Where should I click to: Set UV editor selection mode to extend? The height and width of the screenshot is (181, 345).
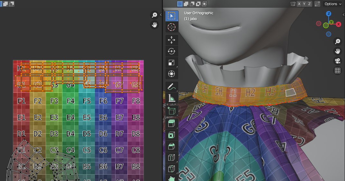(5, 4)
